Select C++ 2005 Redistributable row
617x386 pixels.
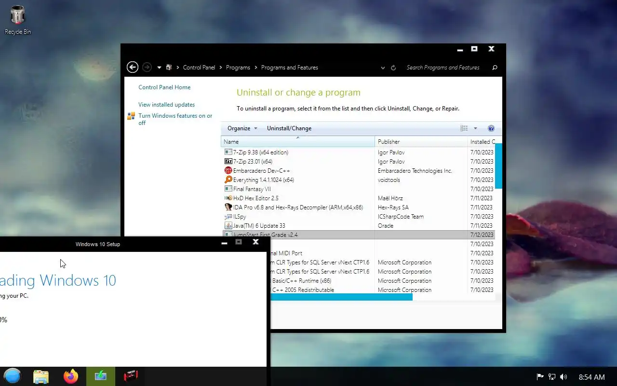click(383, 290)
